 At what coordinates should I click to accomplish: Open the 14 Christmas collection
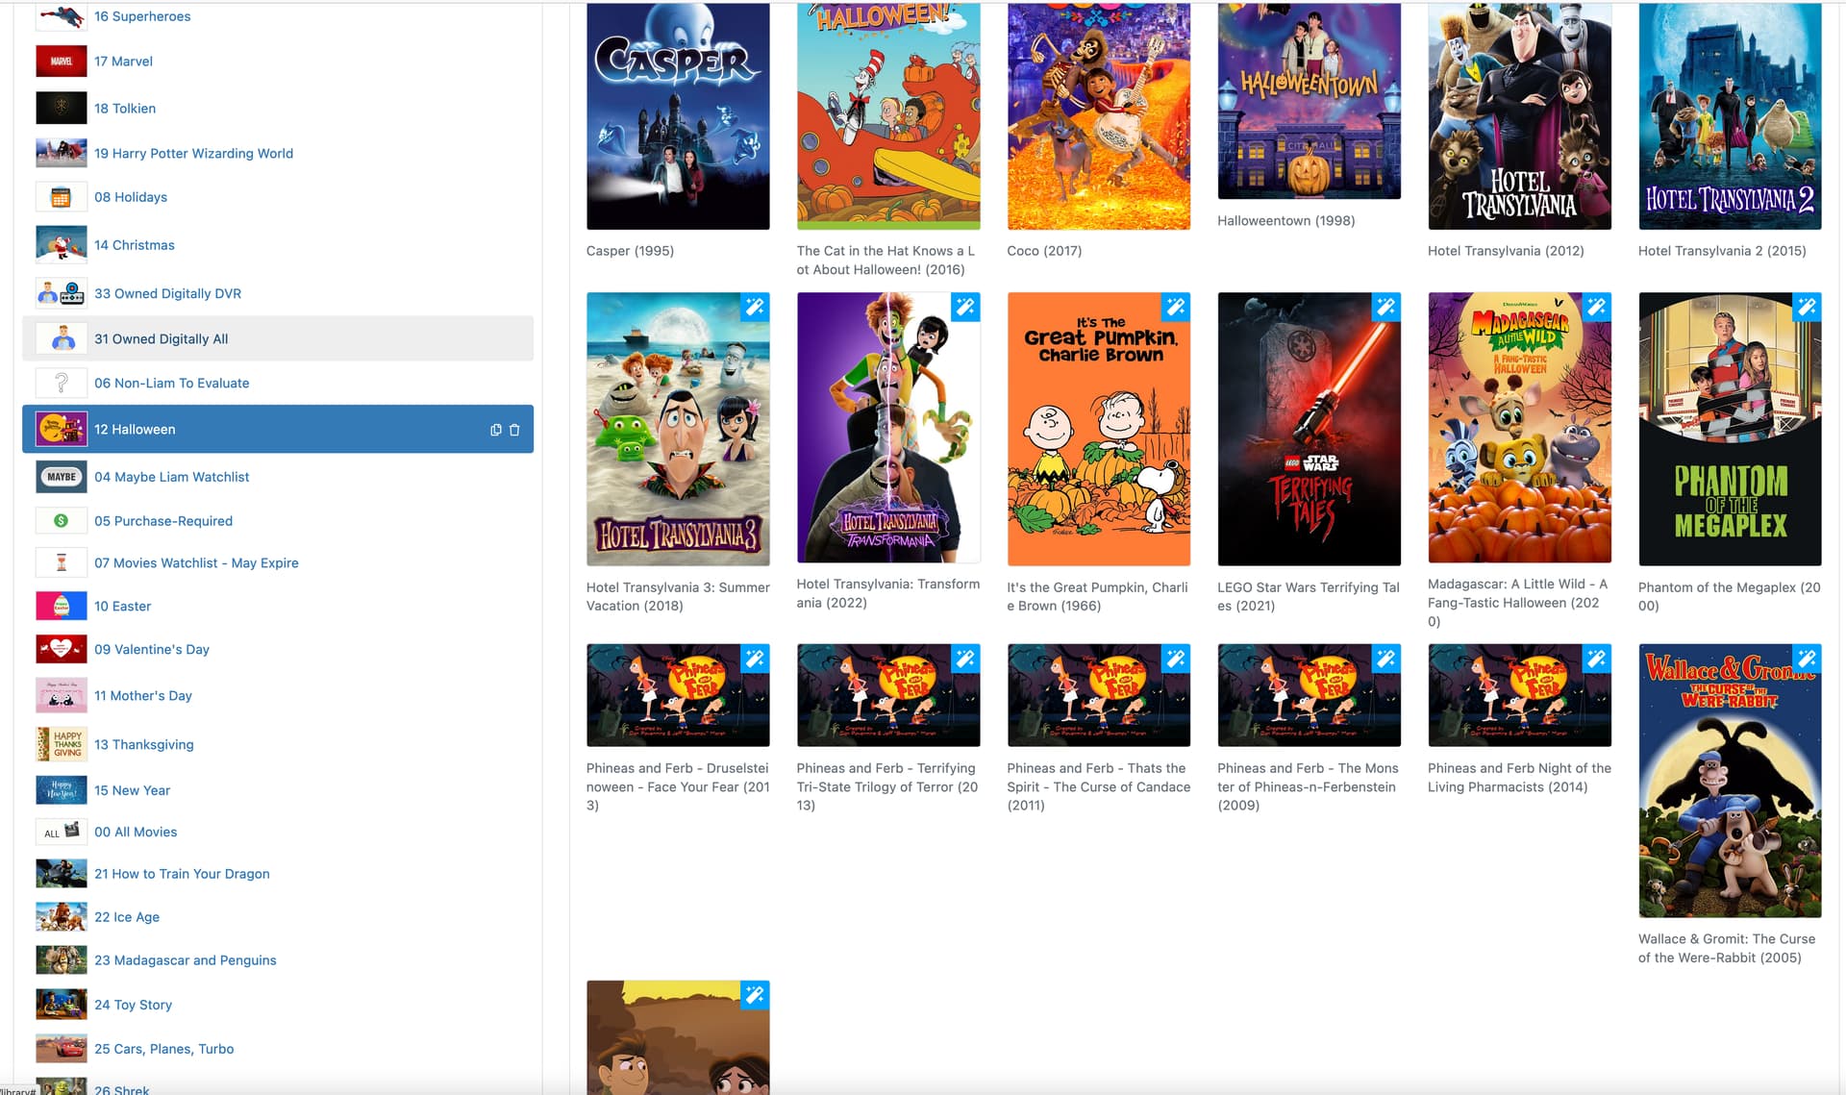tap(134, 245)
